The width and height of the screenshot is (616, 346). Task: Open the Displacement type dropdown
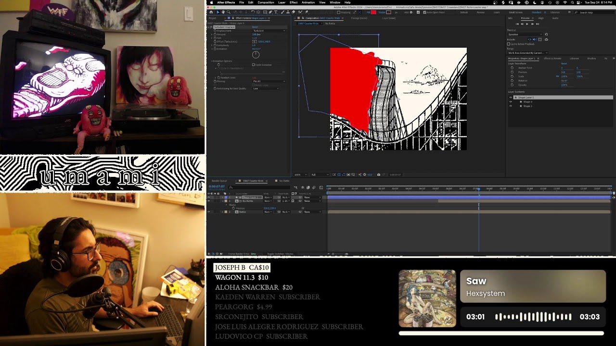269,31
